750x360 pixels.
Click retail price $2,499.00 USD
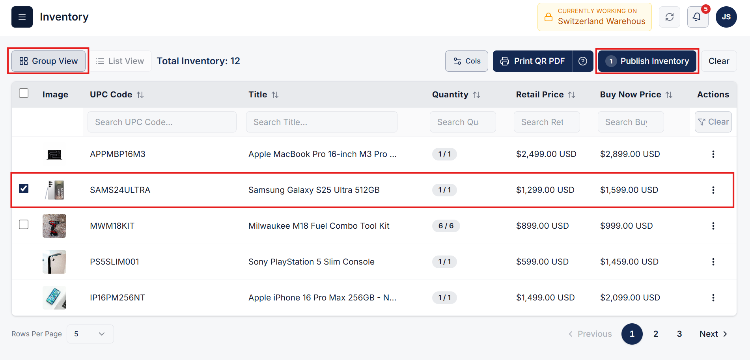click(x=546, y=154)
